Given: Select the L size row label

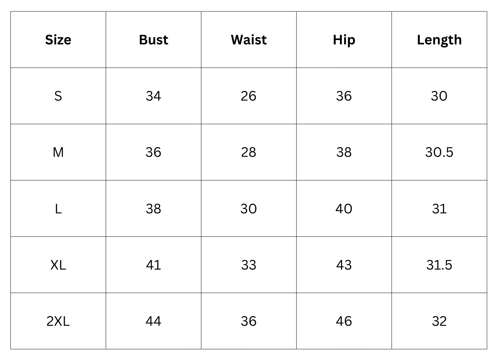Looking at the screenshot, I should (58, 209).
